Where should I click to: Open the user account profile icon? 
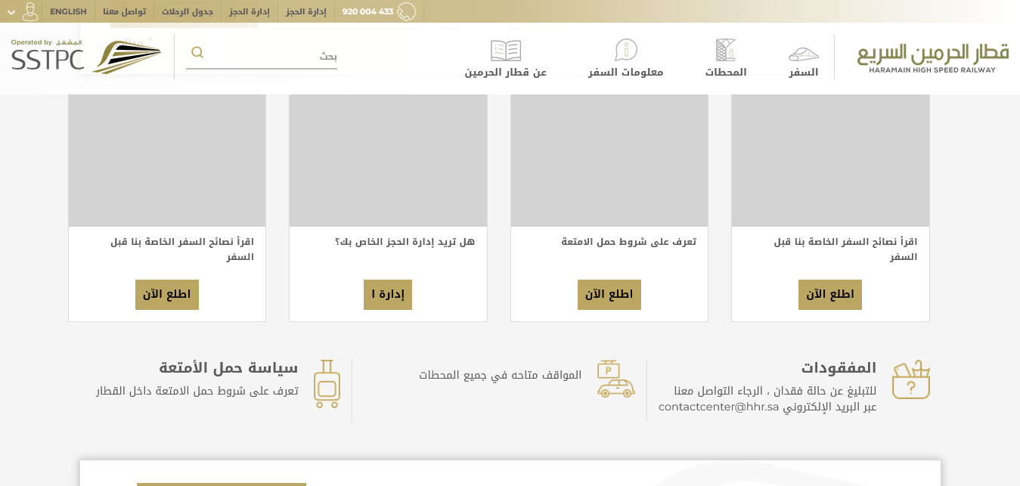pyautogui.click(x=30, y=11)
